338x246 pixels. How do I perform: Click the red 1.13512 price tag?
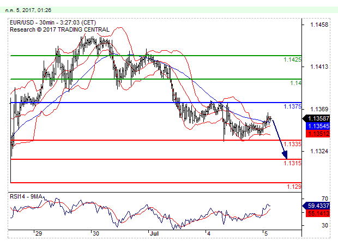318,134
